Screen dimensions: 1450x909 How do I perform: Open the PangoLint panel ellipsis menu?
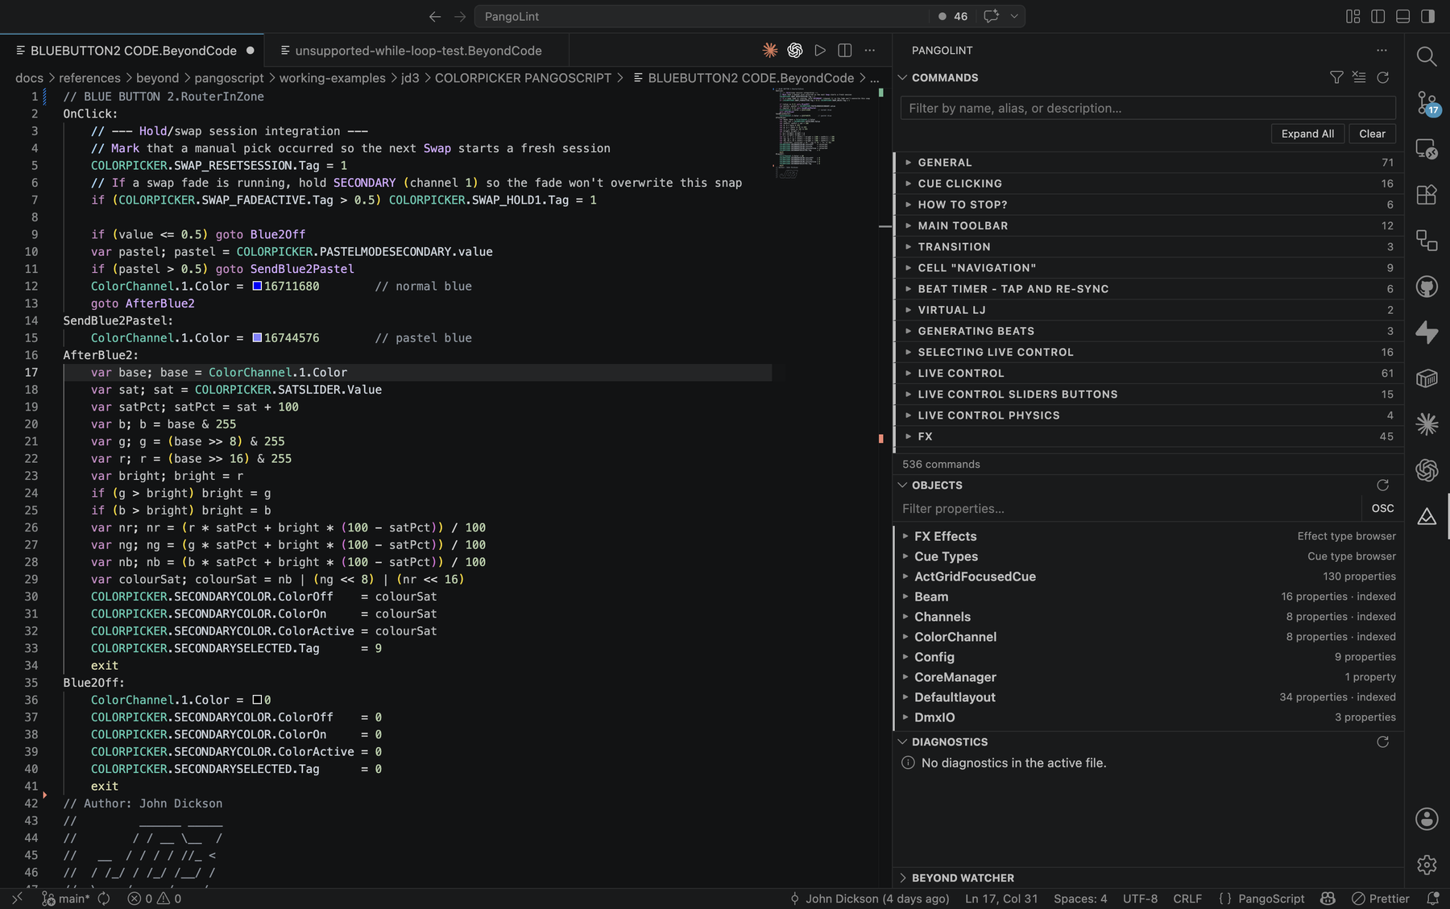click(1382, 50)
